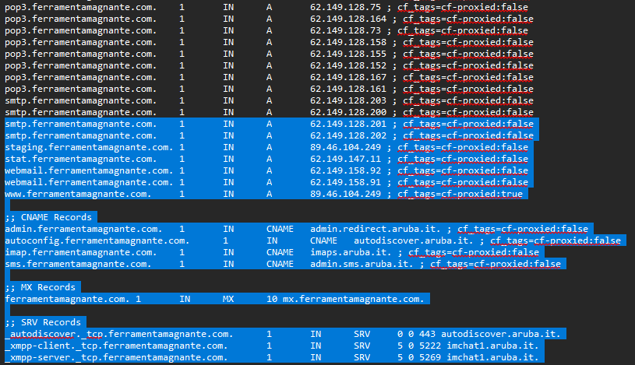Click the MX target mx.ferramentamagnante.com.

coord(354,299)
